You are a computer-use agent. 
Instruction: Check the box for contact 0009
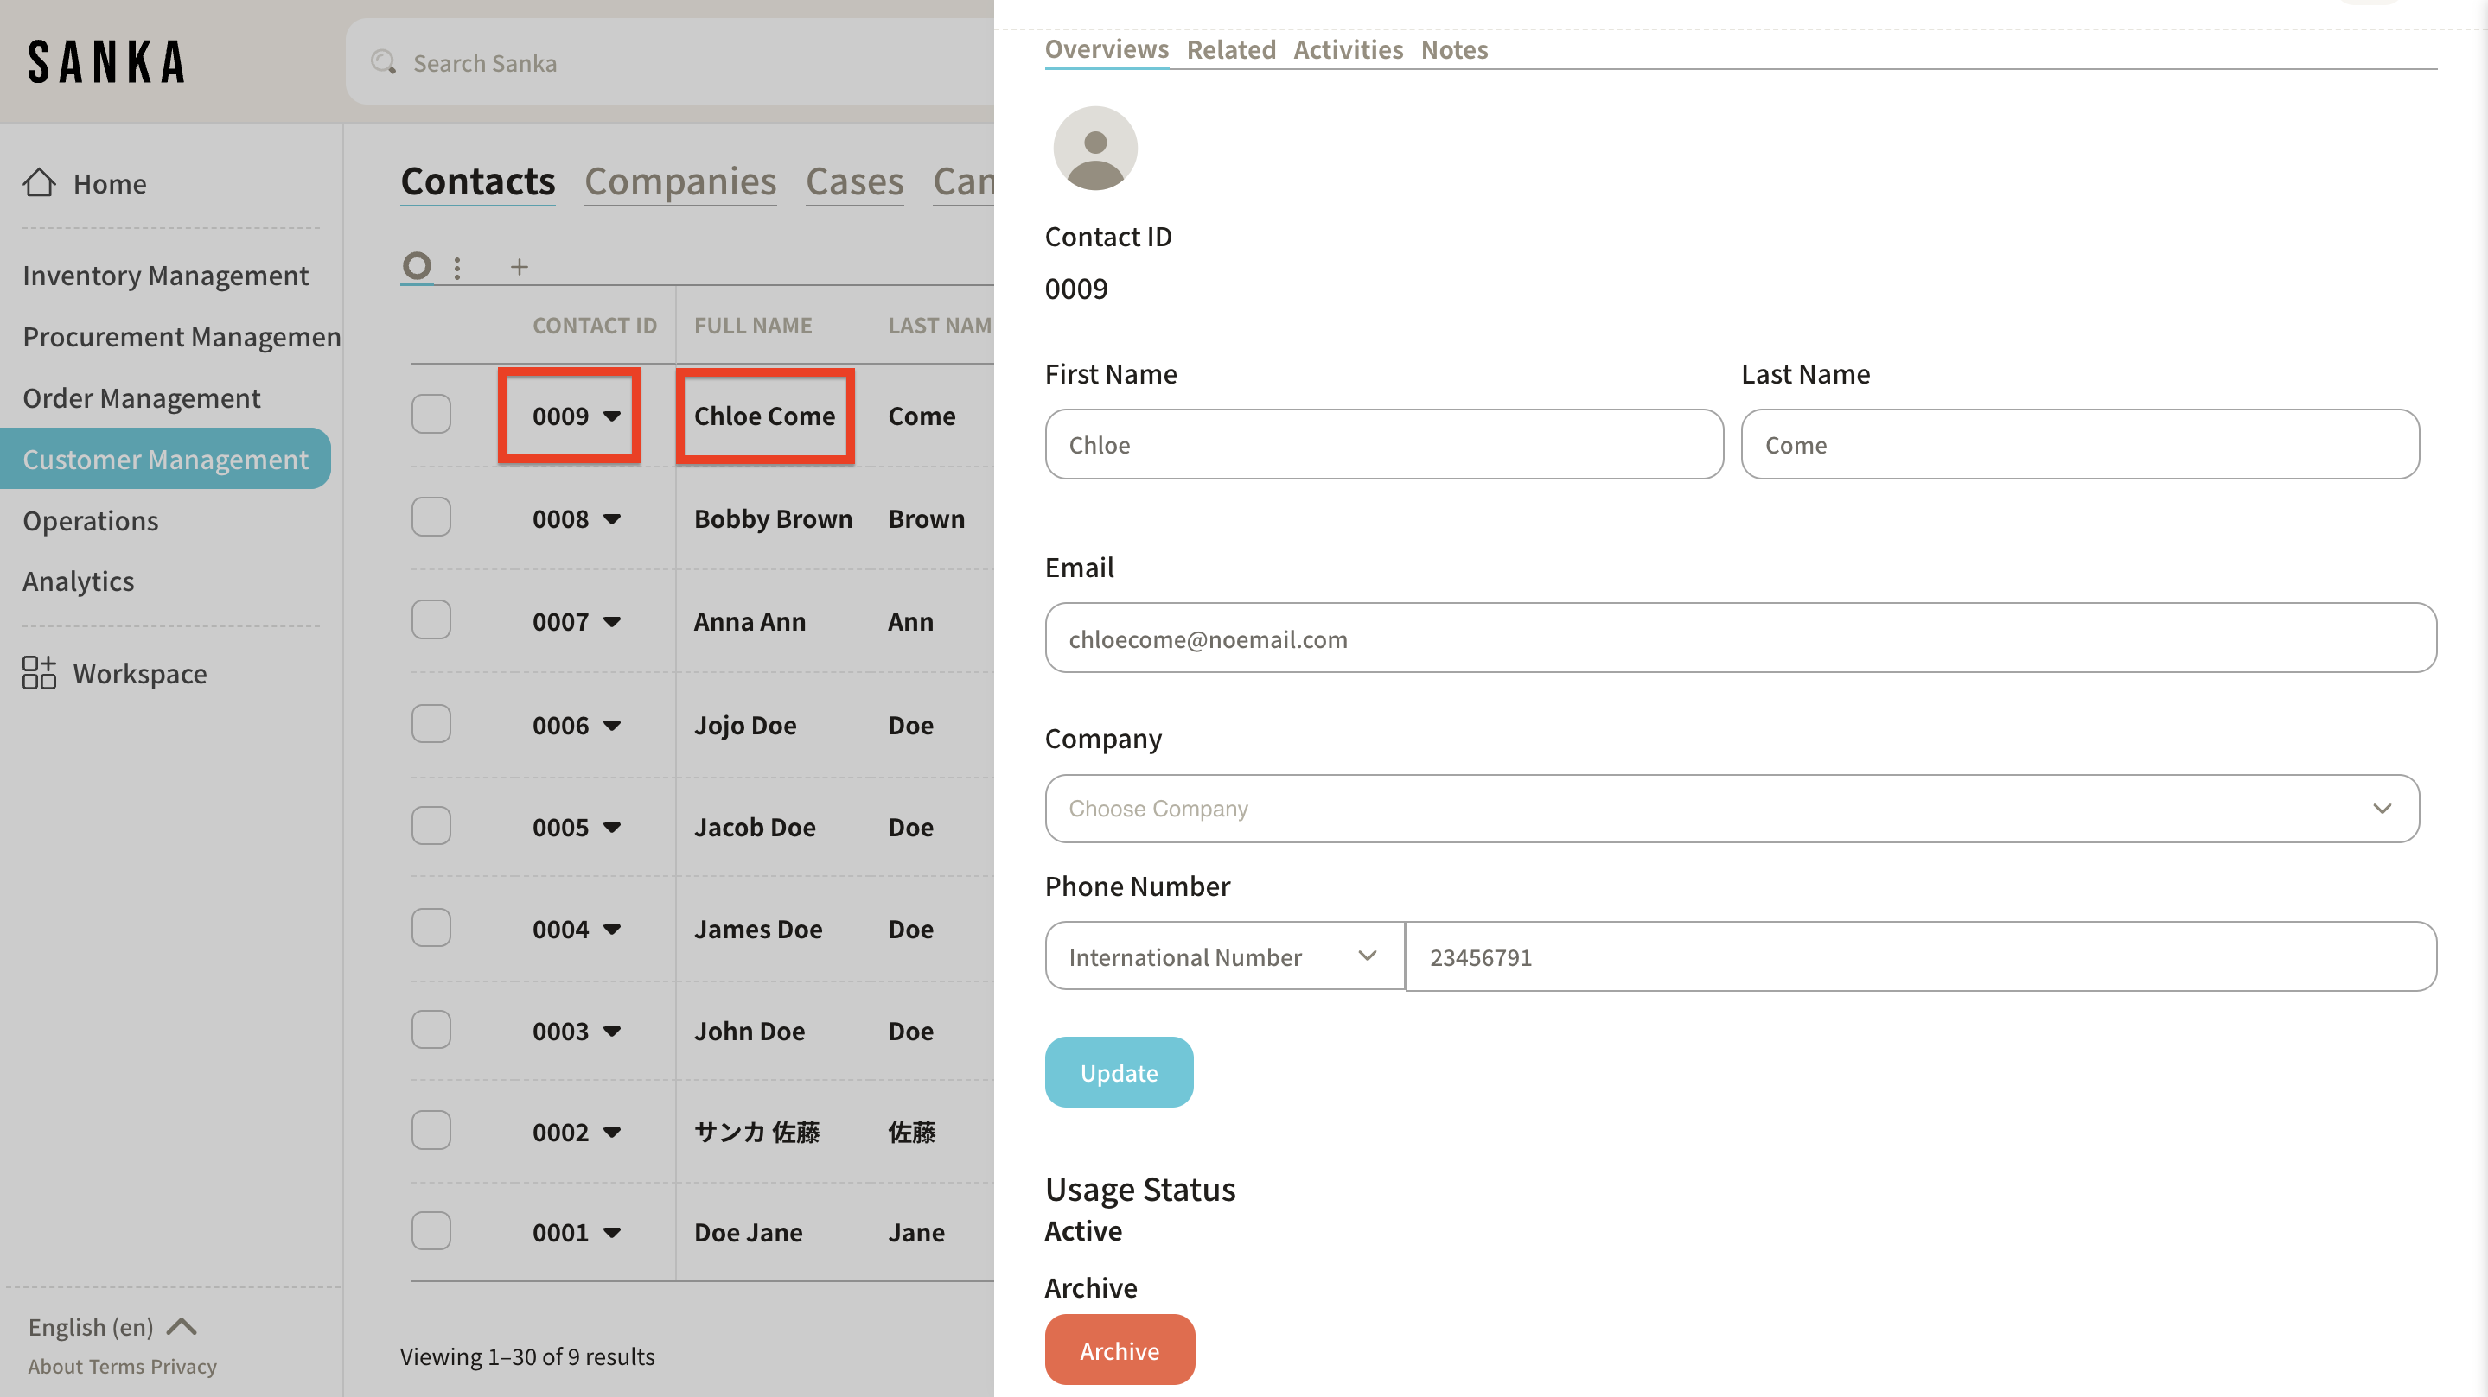(431, 416)
